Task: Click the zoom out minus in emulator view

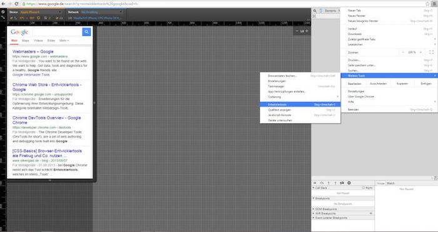Action: [x=297, y=31]
